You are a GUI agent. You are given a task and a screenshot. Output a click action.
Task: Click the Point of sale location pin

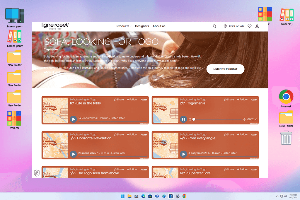[225, 26]
